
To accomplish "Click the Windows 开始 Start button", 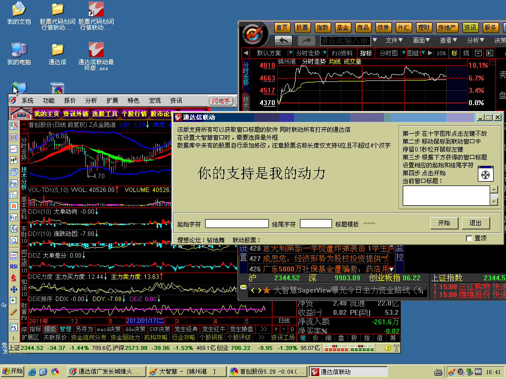I will (x=13, y=371).
